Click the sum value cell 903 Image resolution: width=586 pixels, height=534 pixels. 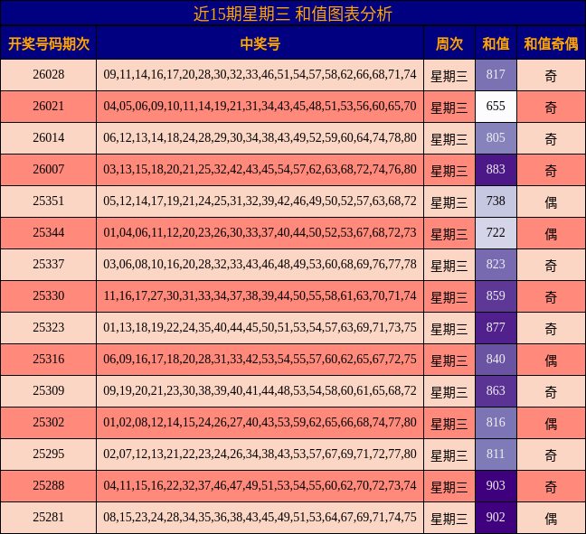point(496,486)
